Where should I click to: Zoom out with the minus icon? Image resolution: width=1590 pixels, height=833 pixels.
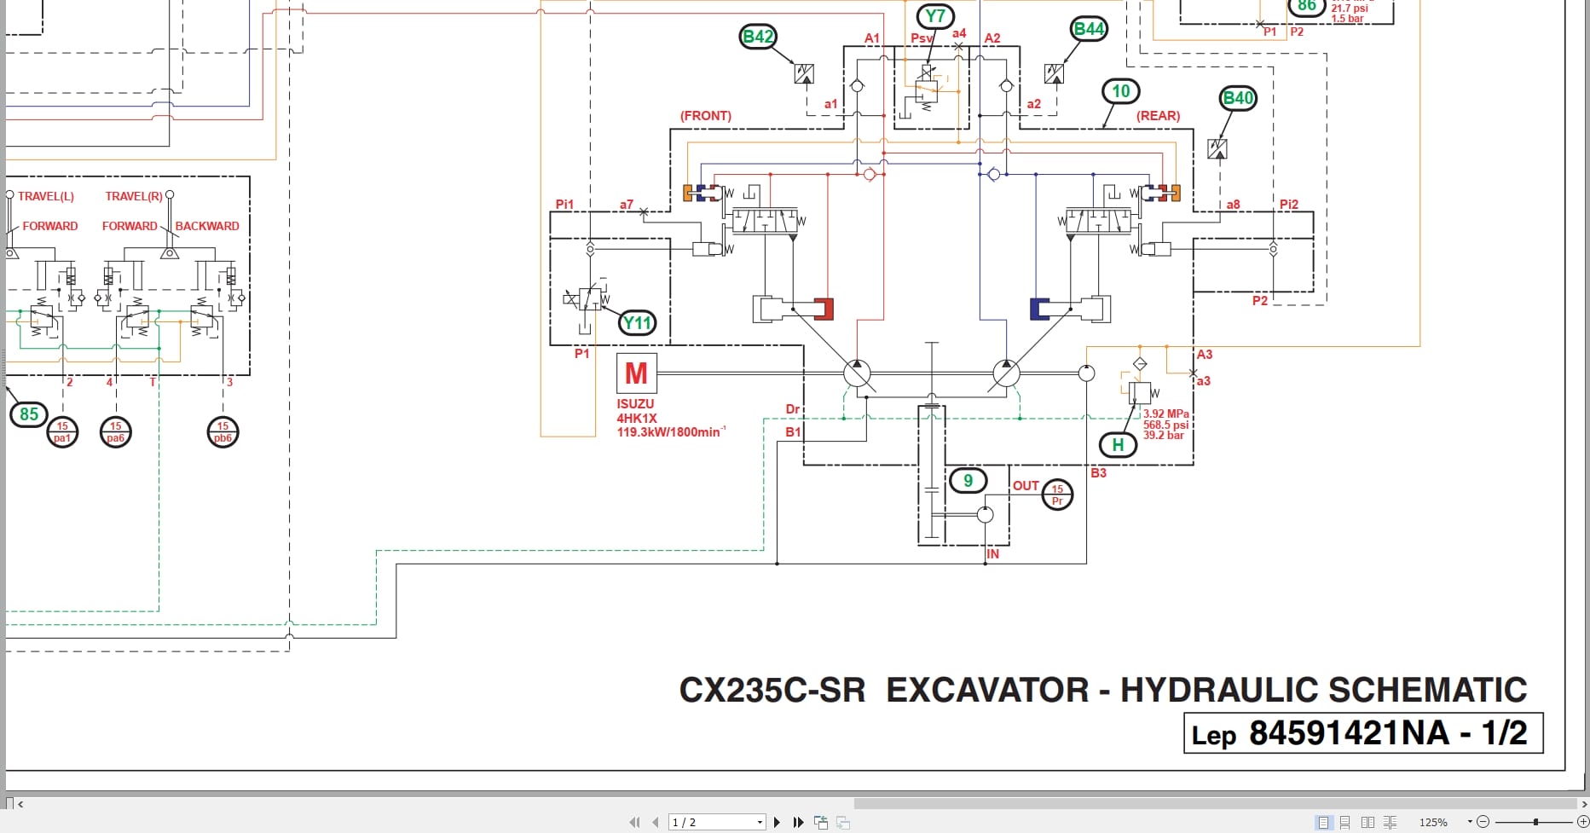click(1481, 822)
